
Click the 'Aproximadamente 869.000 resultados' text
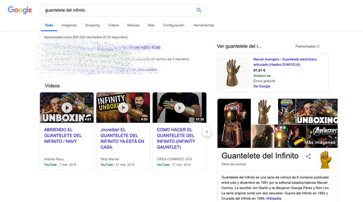click(x=86, y=37)
